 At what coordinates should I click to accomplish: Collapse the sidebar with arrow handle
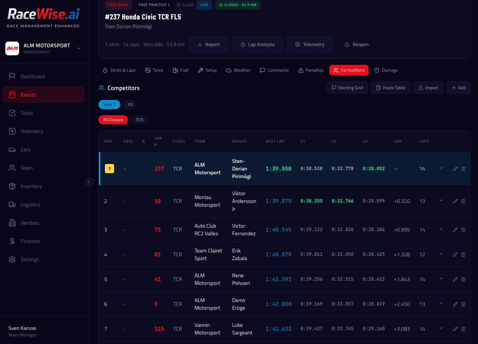click(x=89, y=182)
